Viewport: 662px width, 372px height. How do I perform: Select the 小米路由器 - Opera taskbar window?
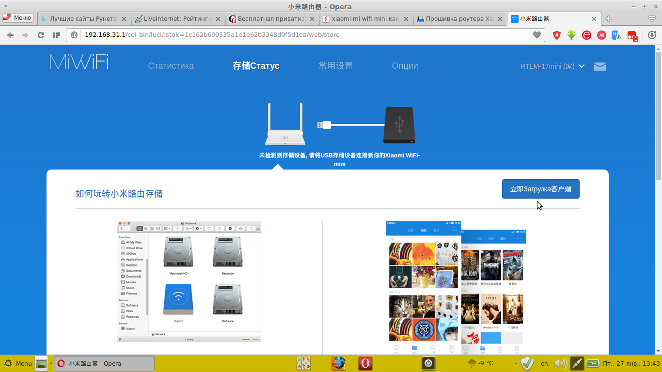[104, 363]
